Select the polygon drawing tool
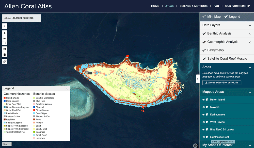Screen dimensions: 254x148 coord(5,49)
